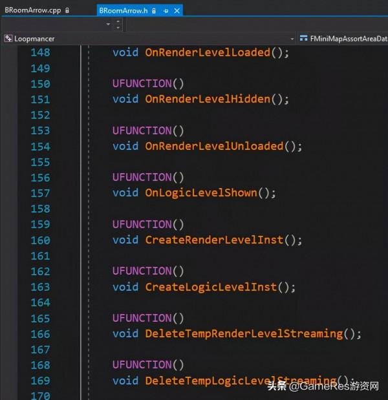Click on CreateRenderLevelInst function name
Screen dimensions: 388x400
coord(214,240)
